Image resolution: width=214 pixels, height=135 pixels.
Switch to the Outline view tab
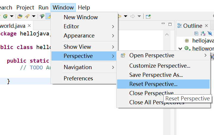tap(192, 26)
